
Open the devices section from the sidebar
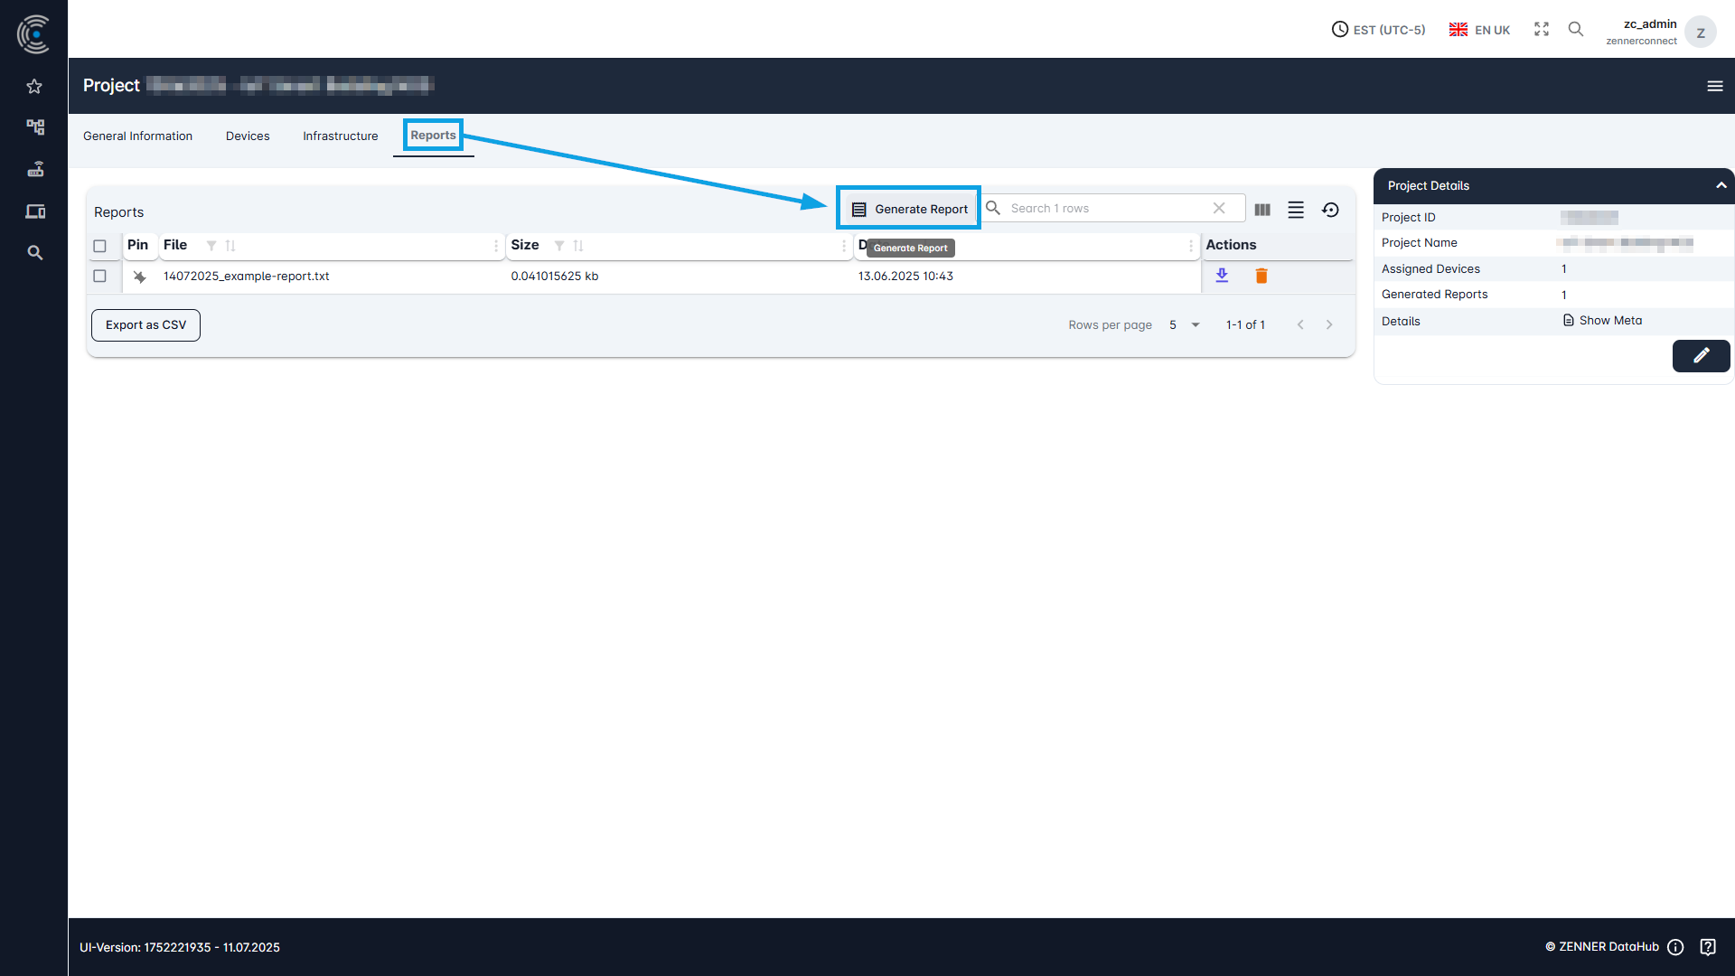pos(34,211)
